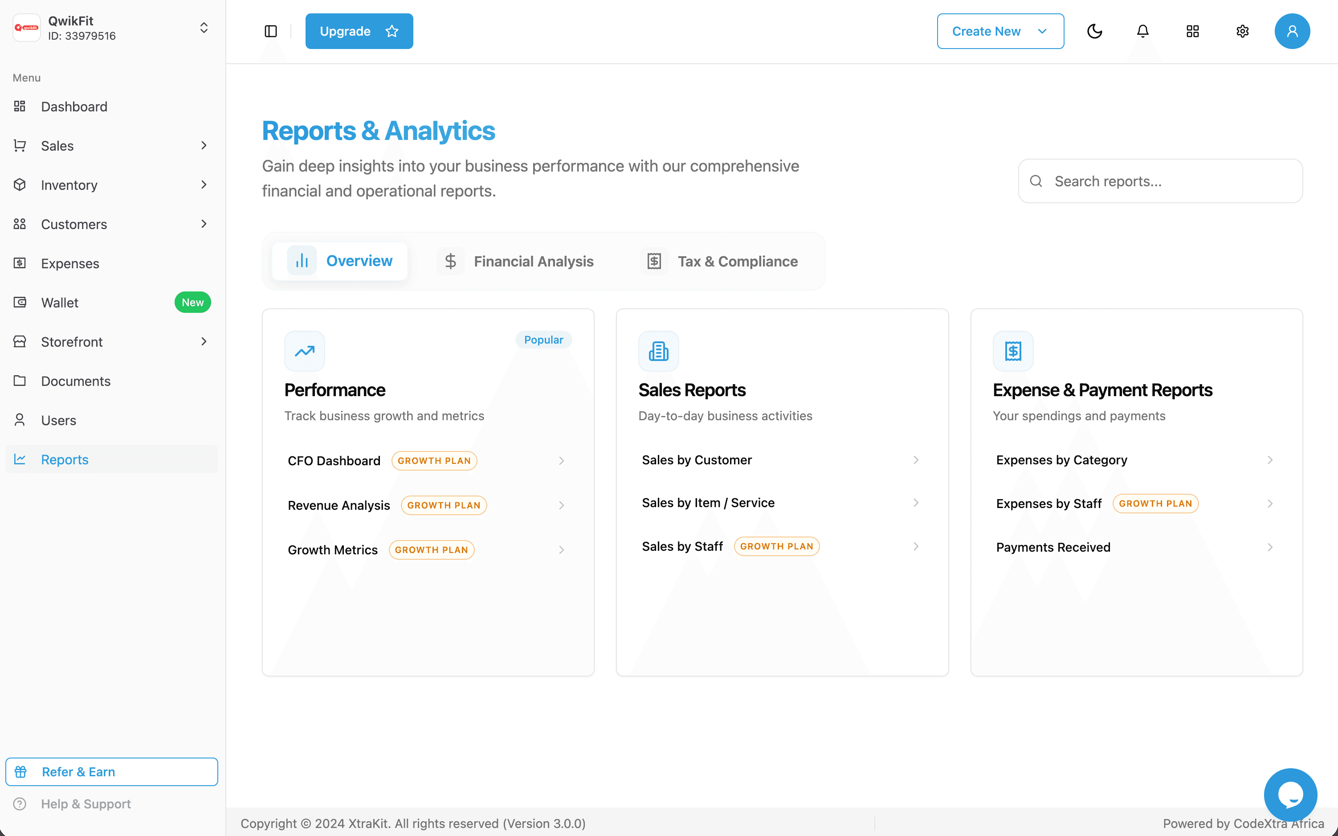Open the Expenses icon in the sidebar
This screenshot has width=1338, height=836.
20,263
